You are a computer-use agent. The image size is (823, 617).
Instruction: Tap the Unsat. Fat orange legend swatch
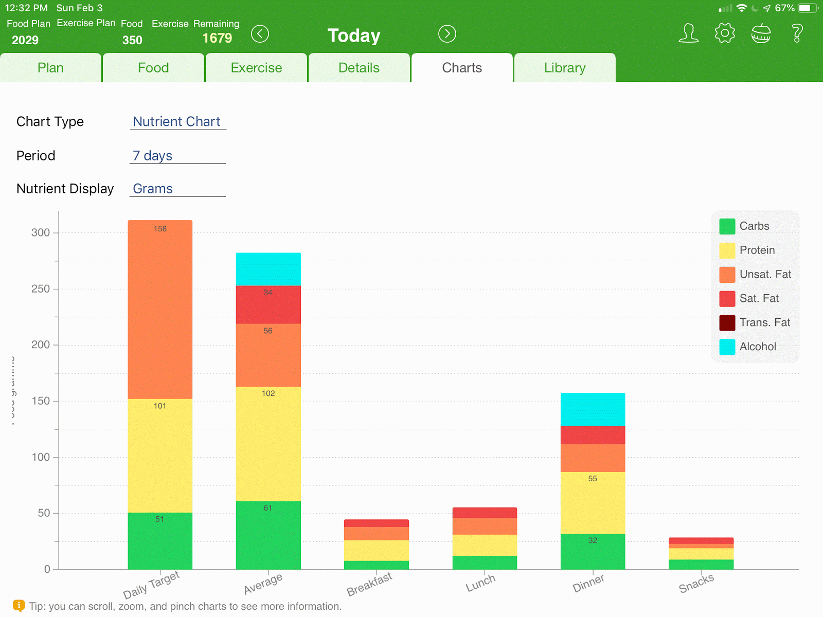coord(727,275)
